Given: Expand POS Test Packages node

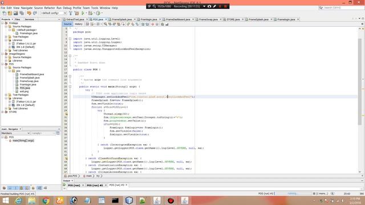Looking at the screenshot, I should [6, 95].
